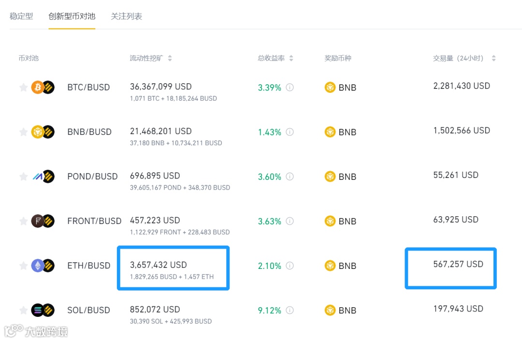Click 24h volume 197,943 USD
The image size is (522, 341).
tap(458, 309)
